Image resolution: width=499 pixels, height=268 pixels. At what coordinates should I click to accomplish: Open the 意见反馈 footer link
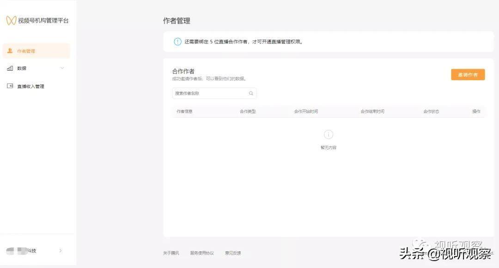[233, 253]
